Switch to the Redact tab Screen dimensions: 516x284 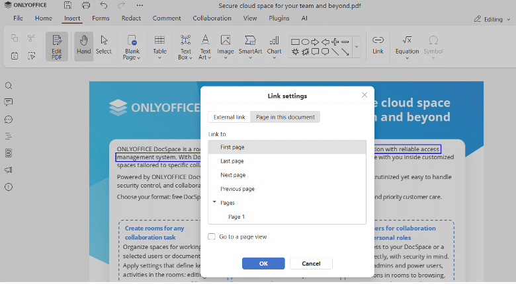[131, 18]
